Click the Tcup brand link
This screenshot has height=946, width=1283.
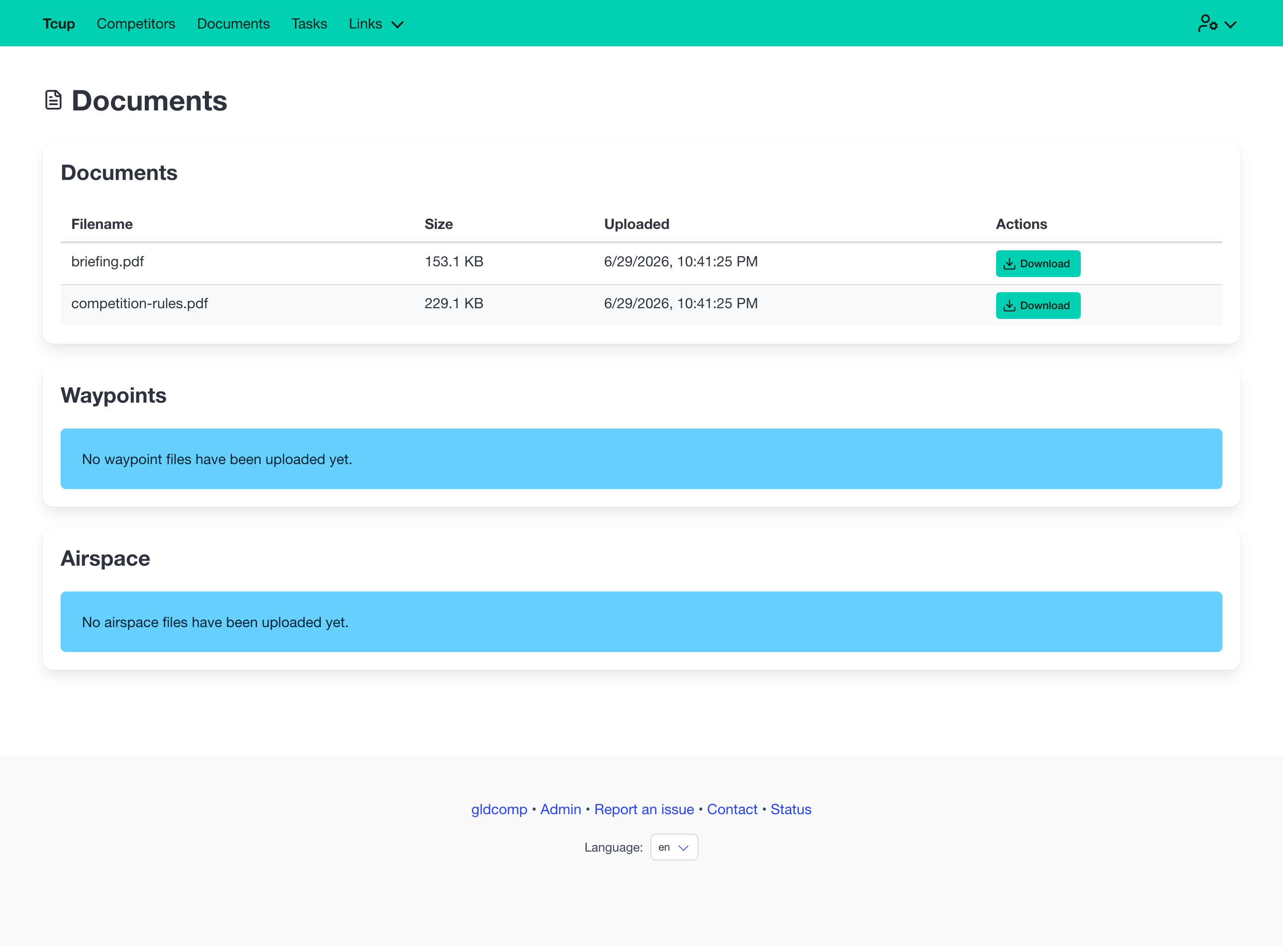(x=58, y=24)
